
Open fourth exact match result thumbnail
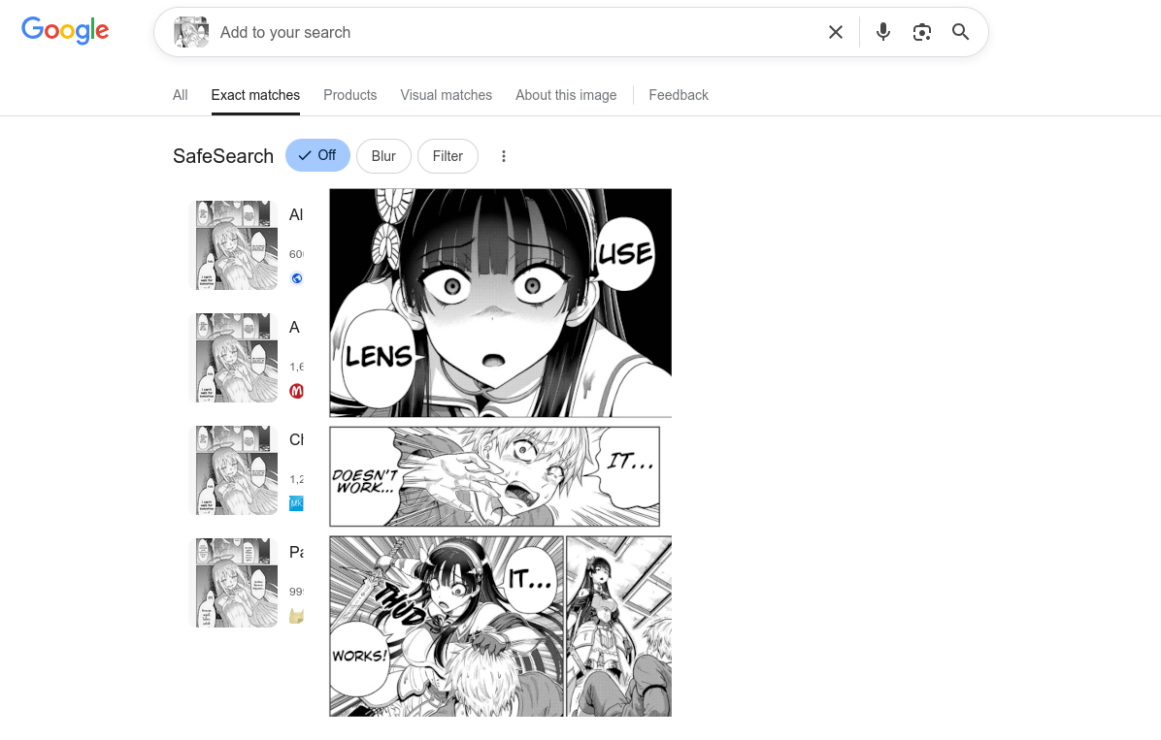tap(237, 583)
